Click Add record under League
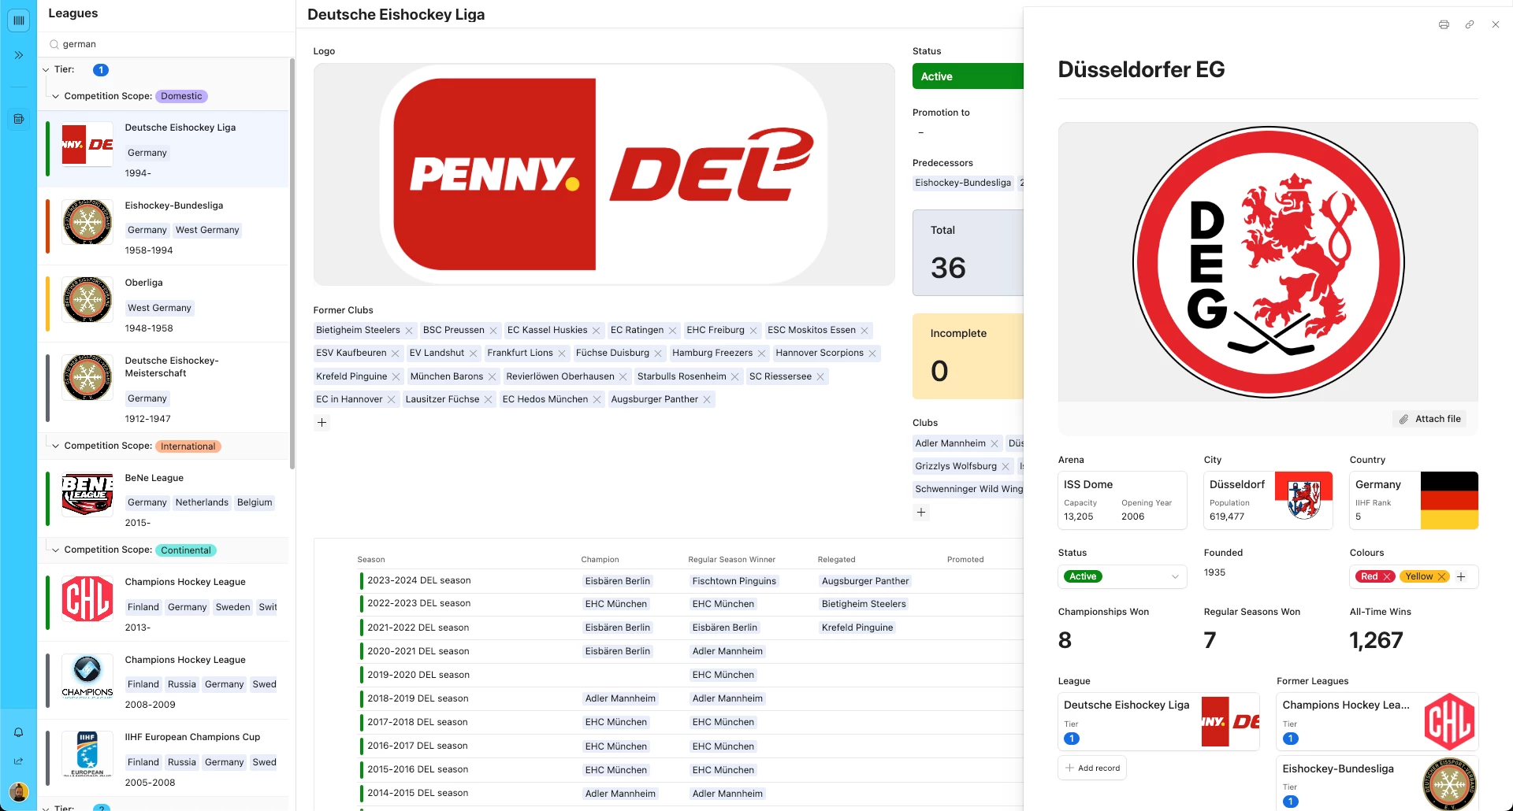Viewport: 1513px width, 811px height. (x=1092, y=768)
